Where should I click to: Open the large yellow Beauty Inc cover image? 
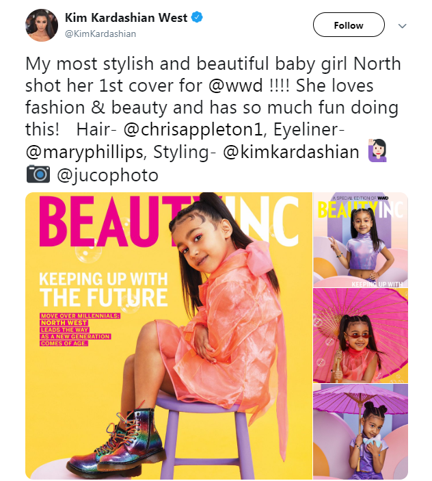pyautogui.click(x=169, y=335)
